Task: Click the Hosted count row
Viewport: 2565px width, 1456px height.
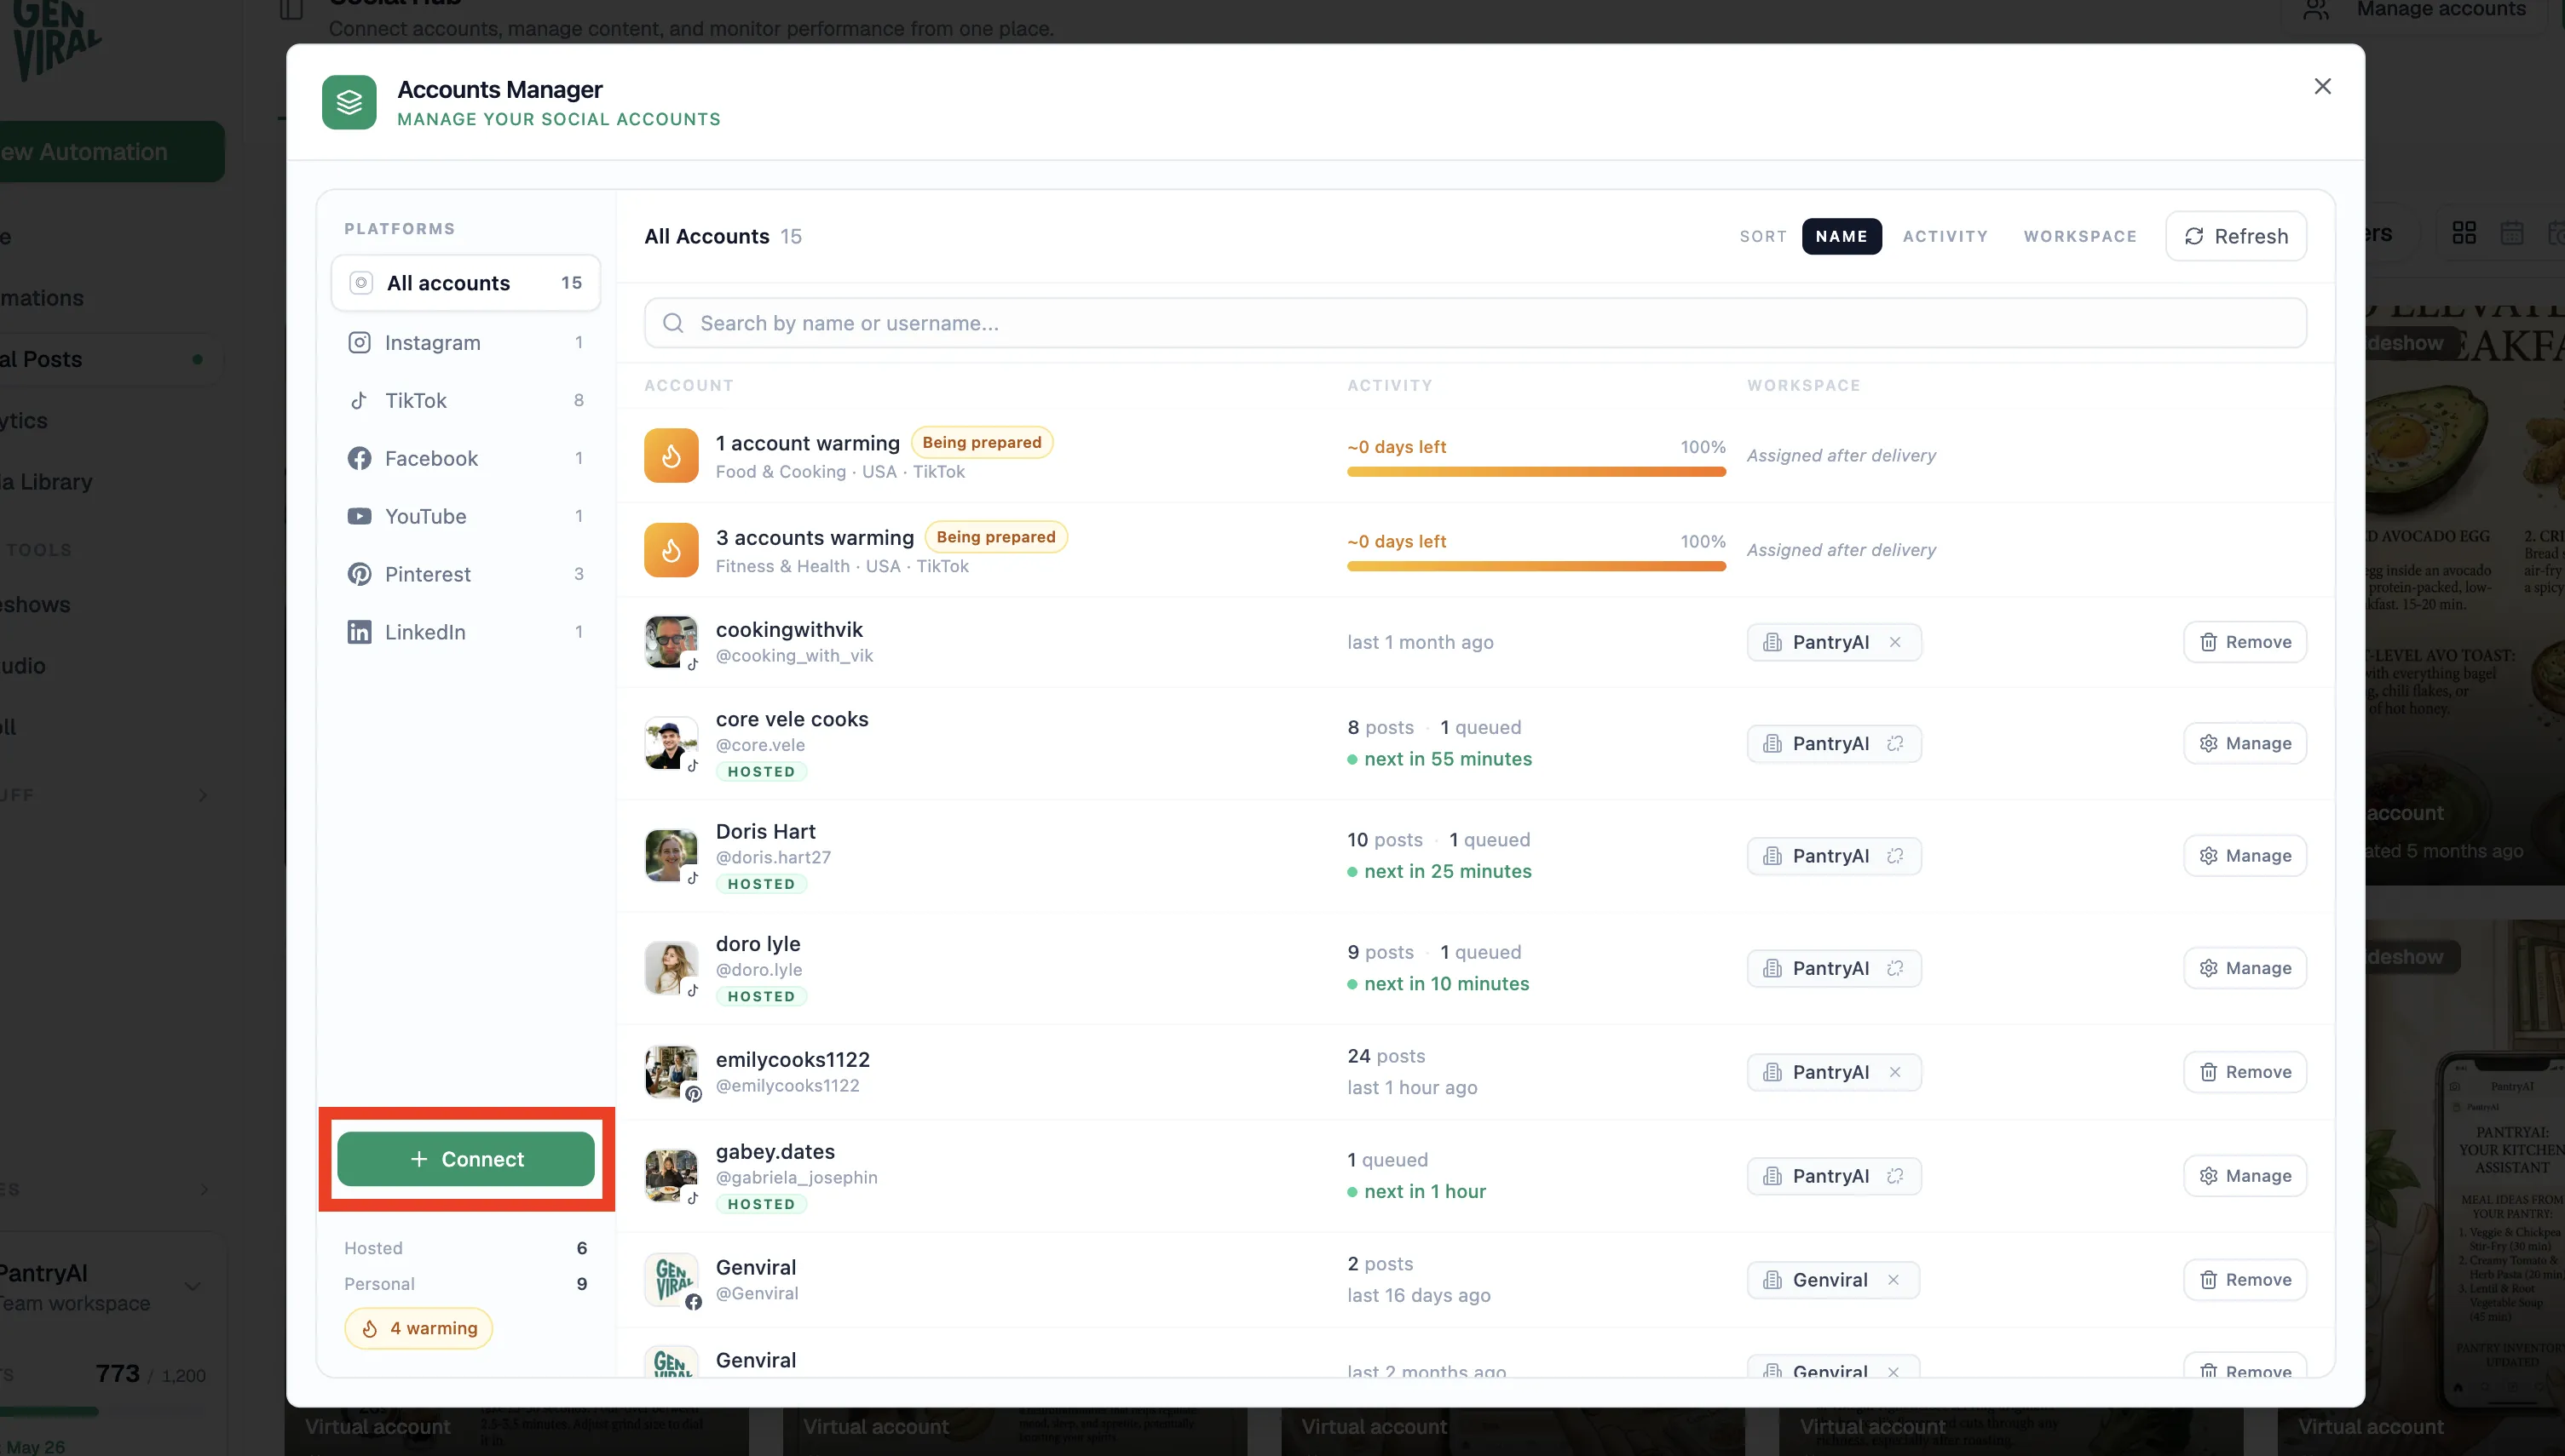Action: pos(465,1249)
